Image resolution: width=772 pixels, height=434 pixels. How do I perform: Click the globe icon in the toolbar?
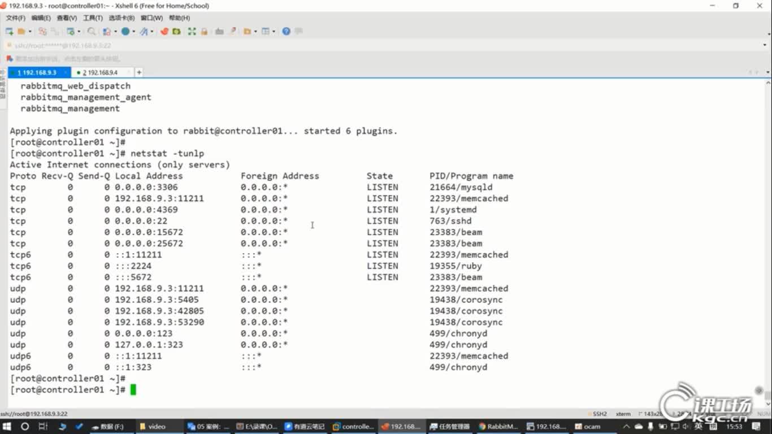click(125, 32)
